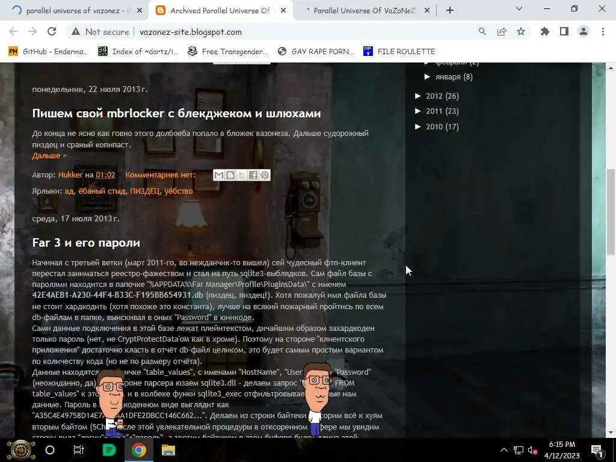Screen dimensions: 616x462
Task: Close the third Parallel Universe Of VaZoNeZ tab
Action: [427, 11]
